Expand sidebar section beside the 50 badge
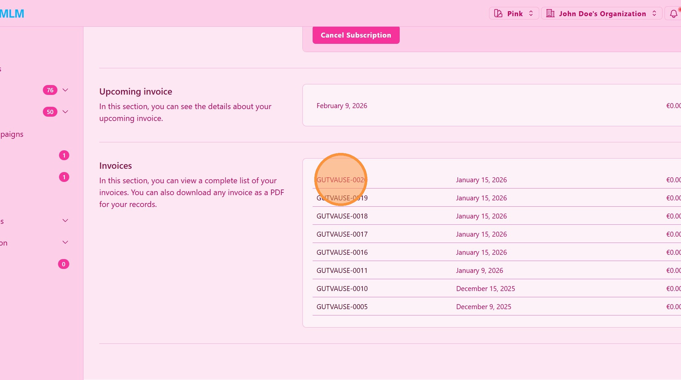This screenshot has width=681, height=380. [x=65, y=112]
